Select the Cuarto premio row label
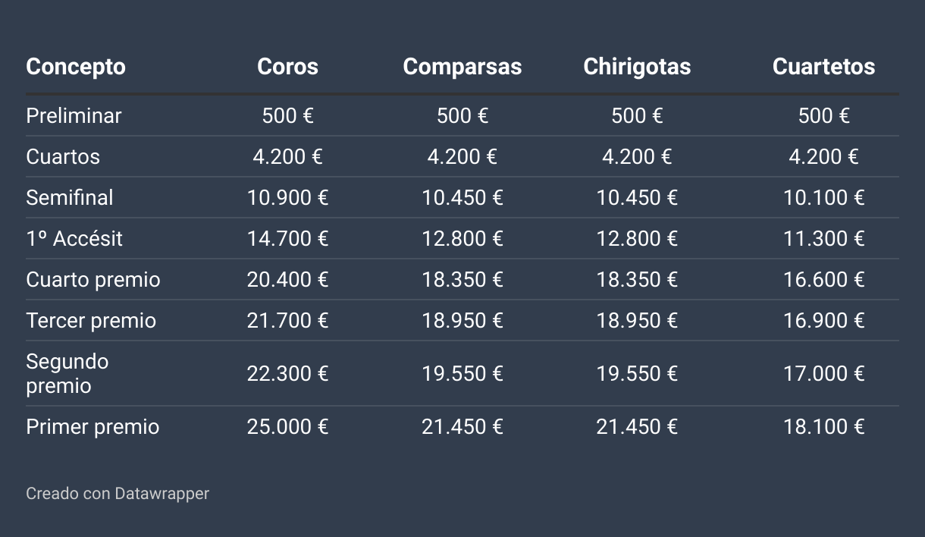 tap(93, 280)
